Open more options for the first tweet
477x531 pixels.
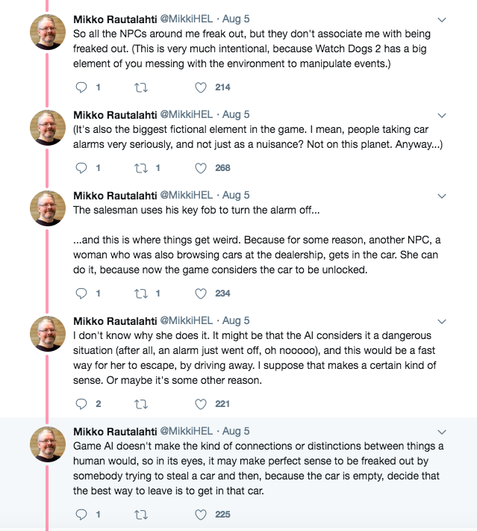[441, 19]
